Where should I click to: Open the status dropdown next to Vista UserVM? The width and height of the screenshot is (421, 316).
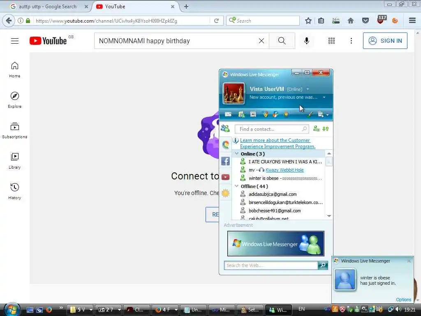tap(308, 89)
